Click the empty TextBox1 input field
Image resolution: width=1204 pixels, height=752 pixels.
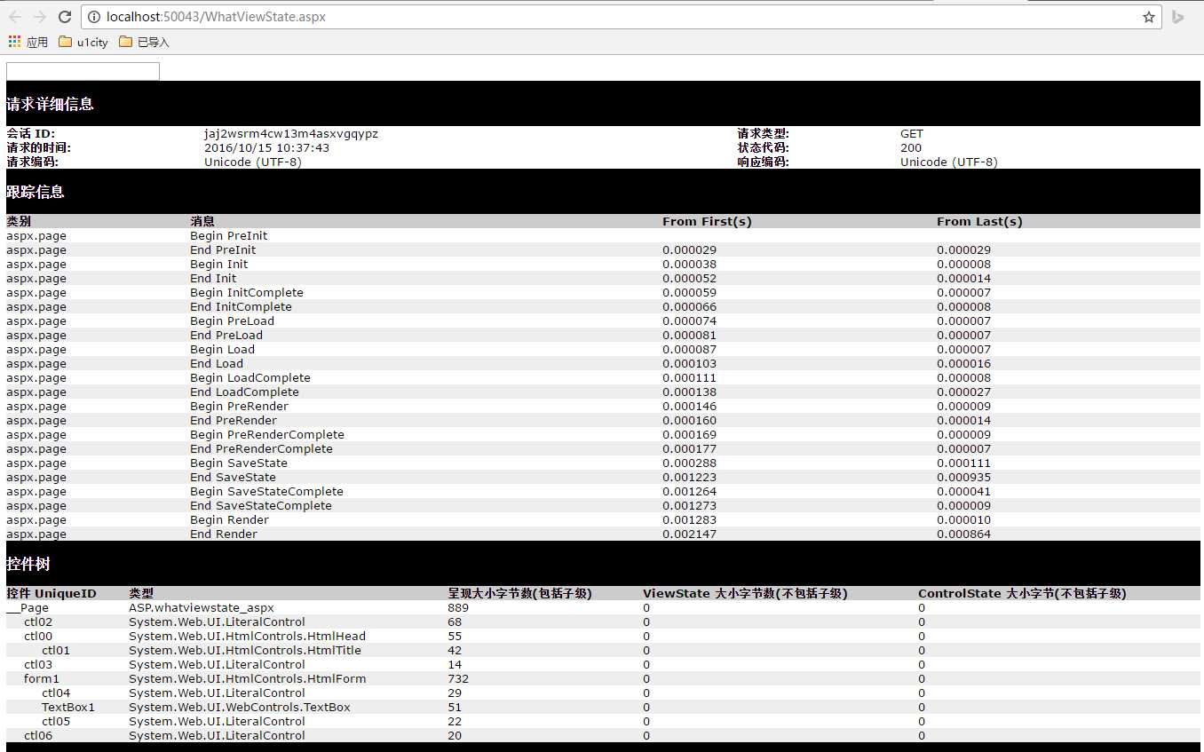pyautogui.click(x=83, y=71)
